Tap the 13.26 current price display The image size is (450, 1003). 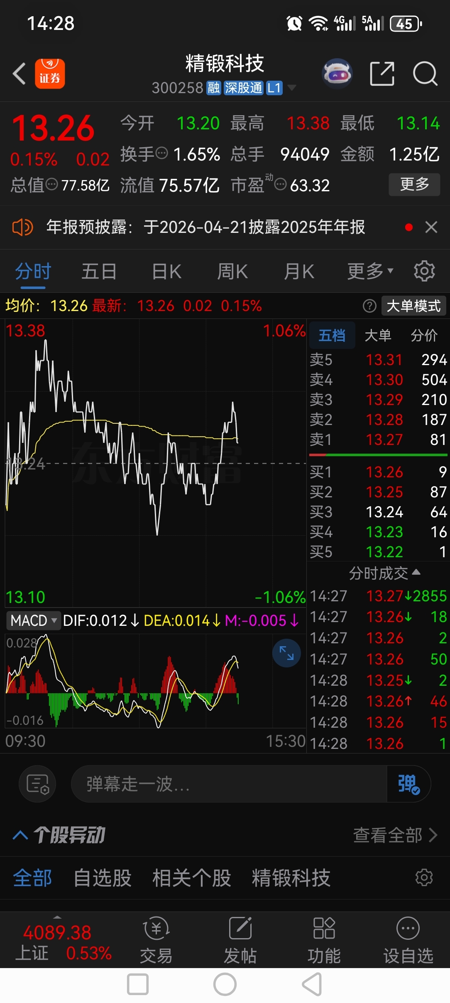53,128
